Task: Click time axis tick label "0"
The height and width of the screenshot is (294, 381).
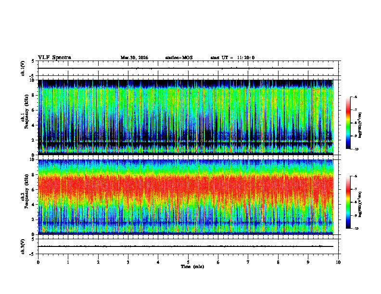Action: click(38, 262)
